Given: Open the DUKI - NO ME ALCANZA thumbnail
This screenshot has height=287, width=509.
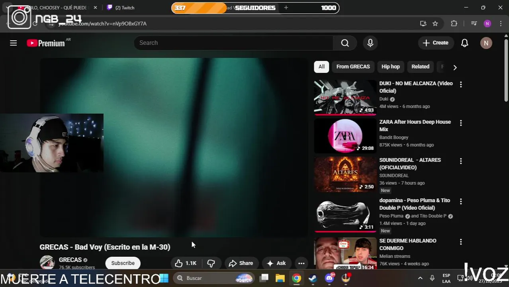Looking at the screenshot, I should tap(345, 97).
